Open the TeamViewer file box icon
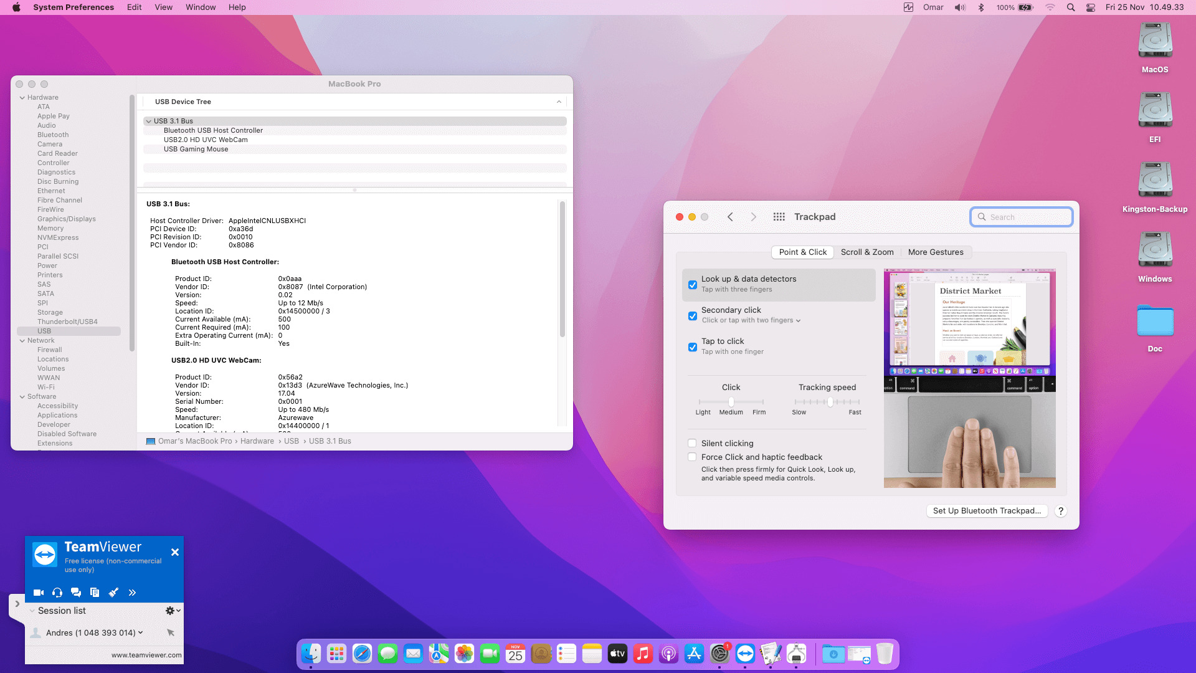The image size is (1196, 673). (x=95, y=593)
